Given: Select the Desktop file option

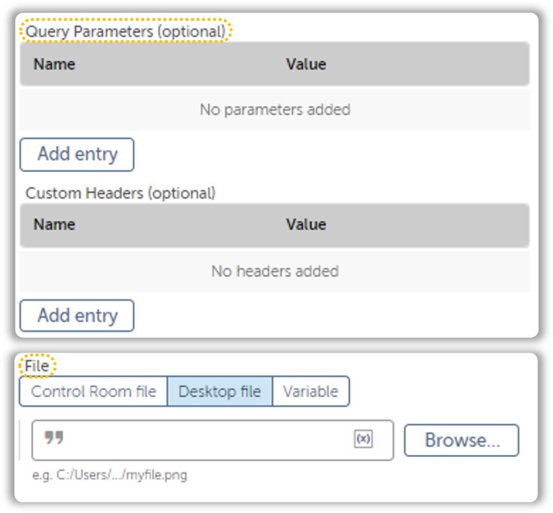Looking at the screenshot, I should click(x=220, y=391).
